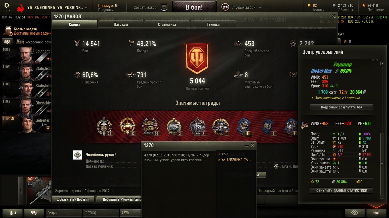Select the award medal showing 83

[x=128, y=127]
